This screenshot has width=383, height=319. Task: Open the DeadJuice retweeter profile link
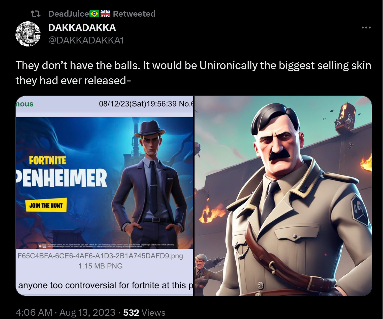69,14
